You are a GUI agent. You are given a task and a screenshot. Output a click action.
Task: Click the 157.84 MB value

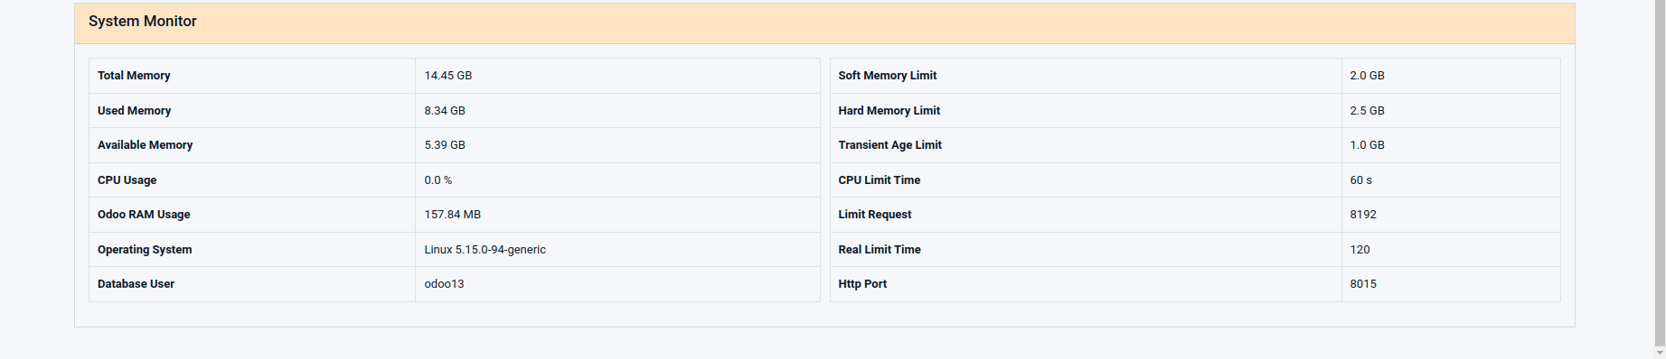pyautogui.click(x=452, y=215)
